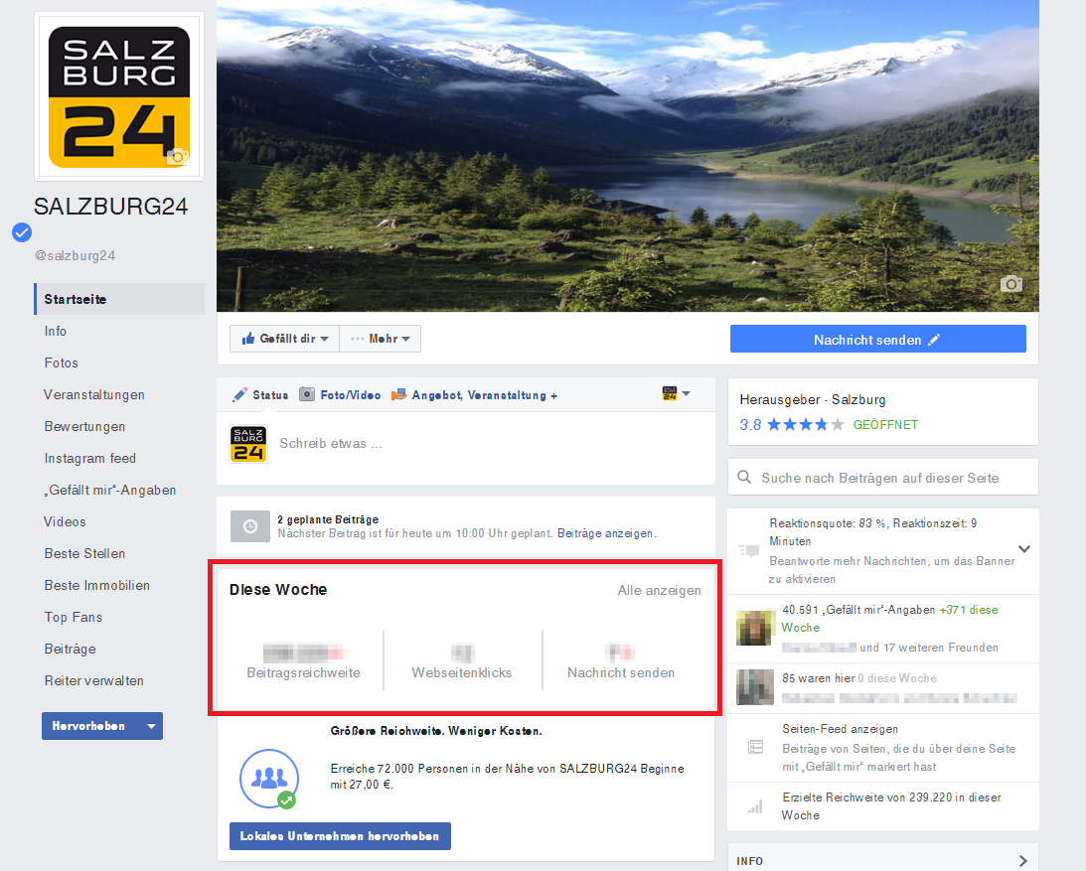The width and height of the screenshot is (1086, 871).
Task: Open Beiträge in sidebar
Action: pos(70,649)
